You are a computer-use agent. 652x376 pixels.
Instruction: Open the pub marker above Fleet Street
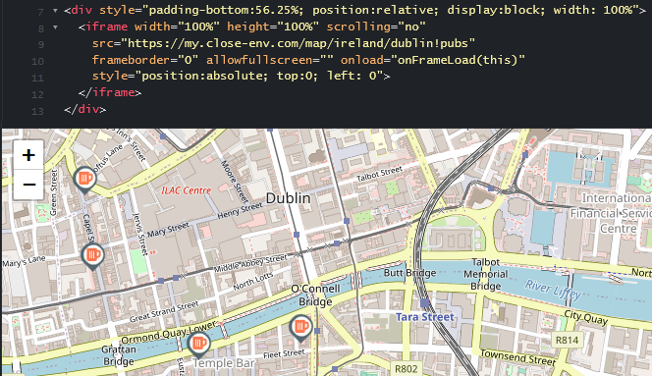point(300,328)
